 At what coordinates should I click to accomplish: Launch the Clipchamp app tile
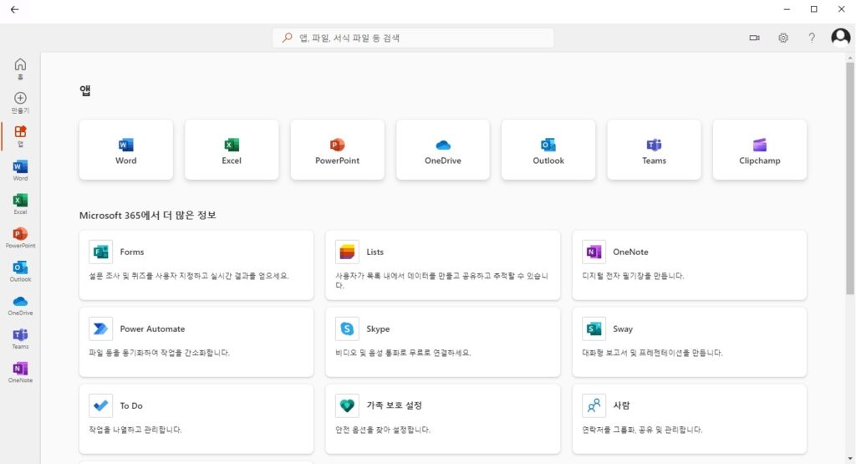(x=760, y=150)
